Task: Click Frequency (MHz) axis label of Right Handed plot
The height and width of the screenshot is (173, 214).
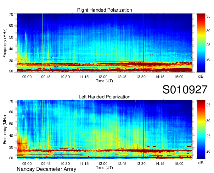Action: click(5, 43)
